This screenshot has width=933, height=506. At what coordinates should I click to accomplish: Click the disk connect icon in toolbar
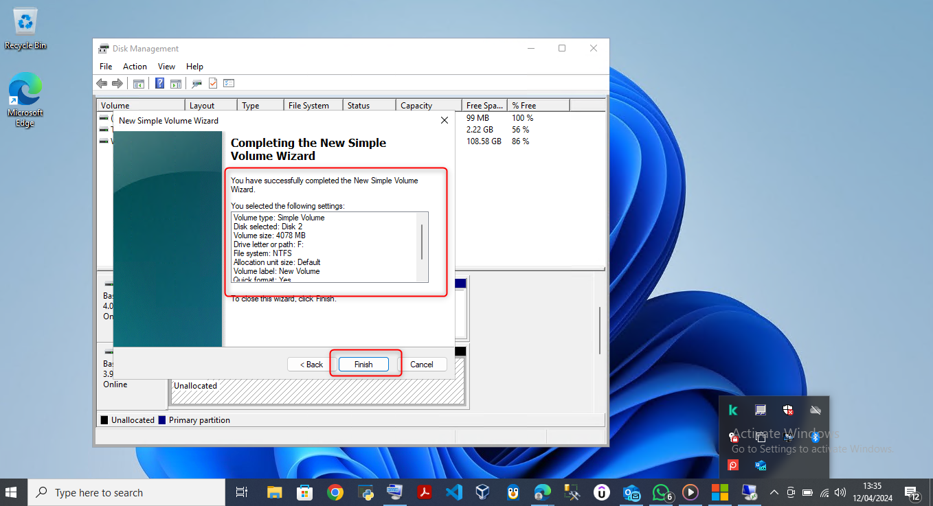pyautogui.click(x=197, y=84)
